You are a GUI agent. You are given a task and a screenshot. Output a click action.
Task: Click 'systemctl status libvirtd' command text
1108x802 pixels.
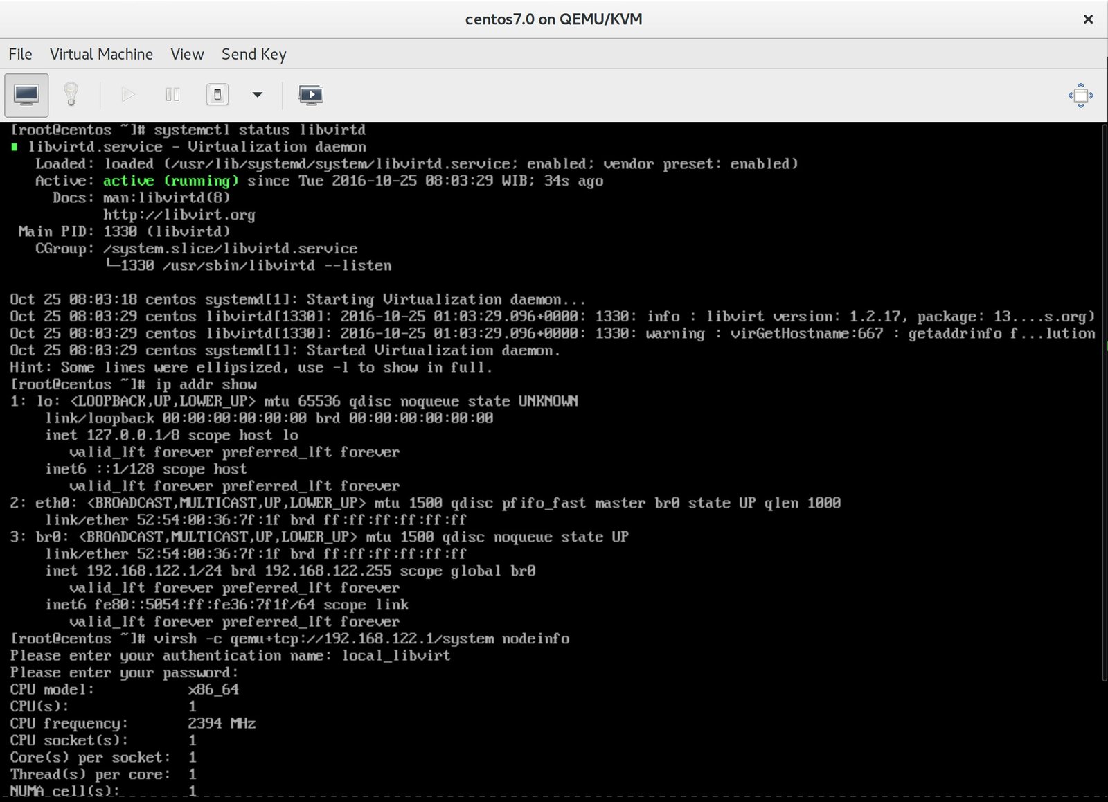click(x=260, y=130)
